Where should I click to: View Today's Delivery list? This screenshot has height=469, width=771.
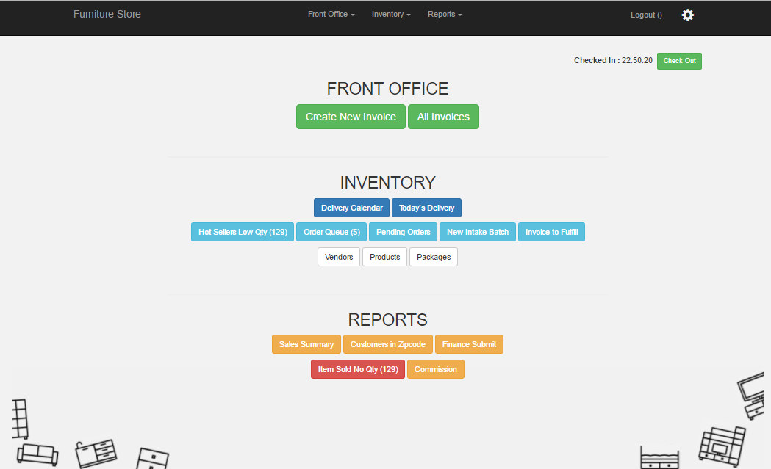pyautogui.click(x=426, y=208)
